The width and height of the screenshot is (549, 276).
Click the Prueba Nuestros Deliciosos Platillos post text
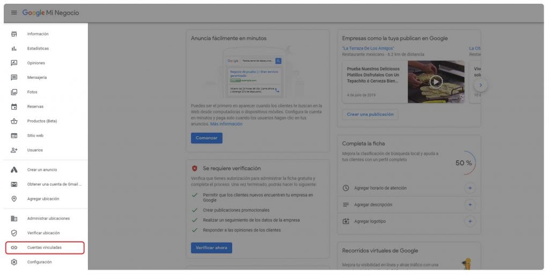point(373,75)
